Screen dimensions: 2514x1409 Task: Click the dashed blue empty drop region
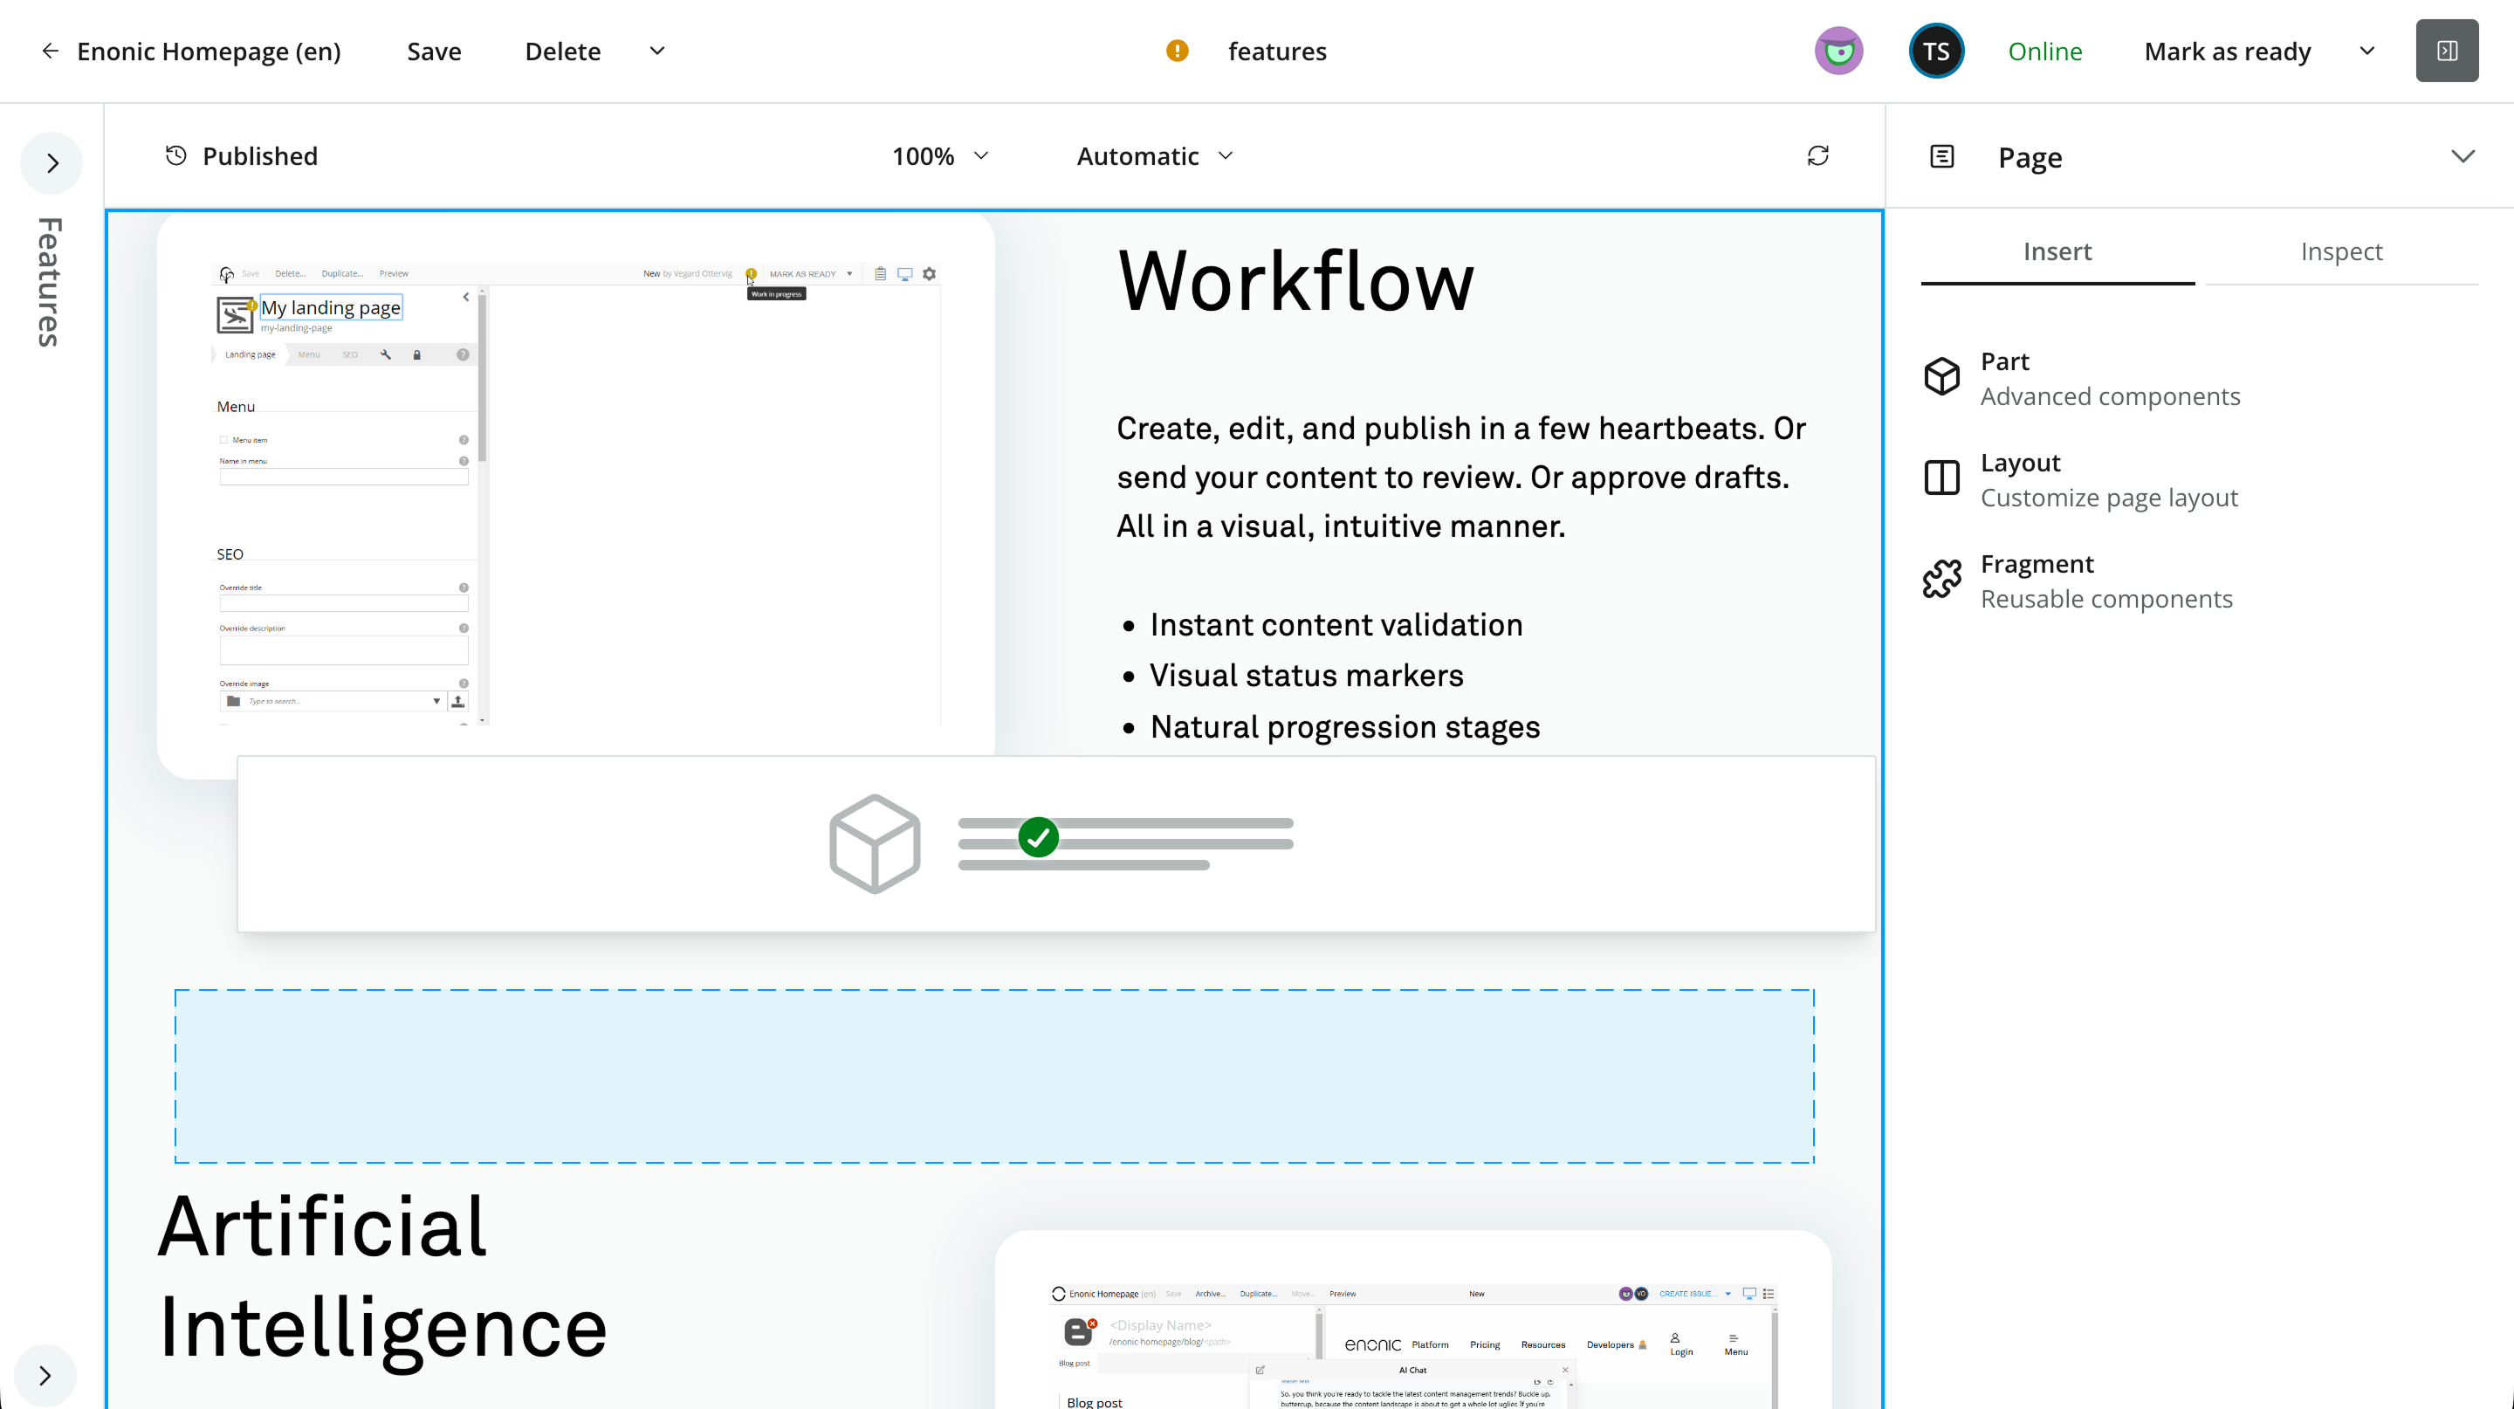[x=994, y=1076]
